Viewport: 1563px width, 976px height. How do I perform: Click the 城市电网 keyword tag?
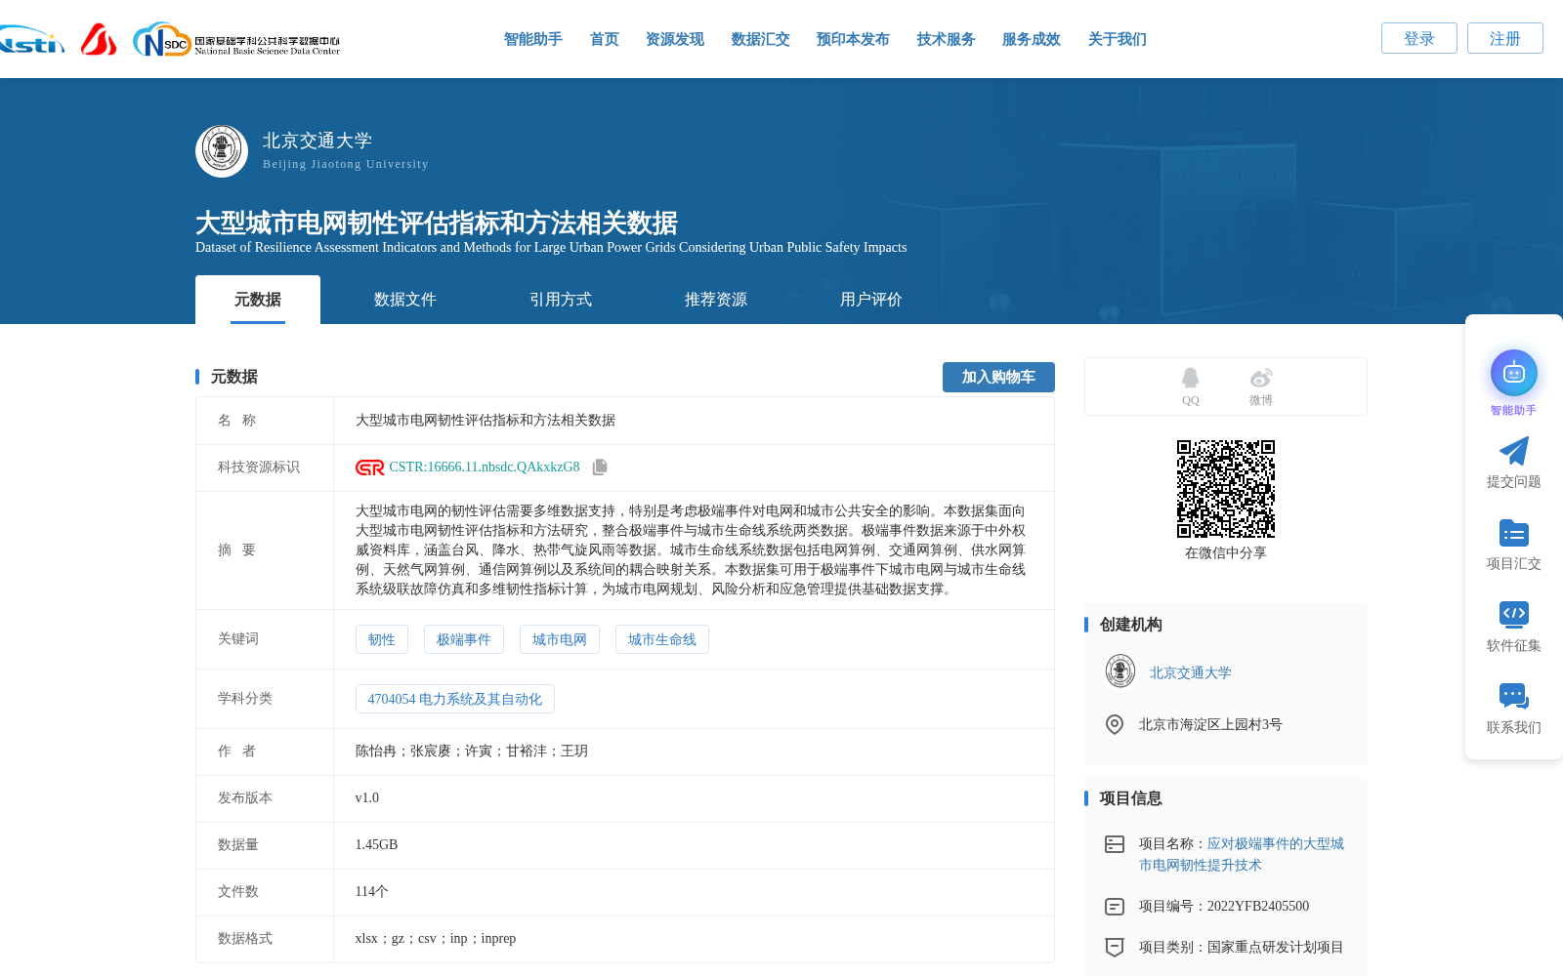pyautogui.click(x=560, y=639)
